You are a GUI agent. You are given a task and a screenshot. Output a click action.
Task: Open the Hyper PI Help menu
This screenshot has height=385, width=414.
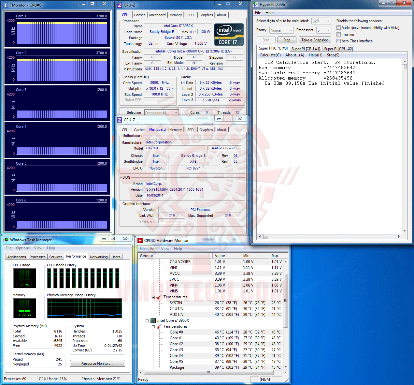coord(269,13)
